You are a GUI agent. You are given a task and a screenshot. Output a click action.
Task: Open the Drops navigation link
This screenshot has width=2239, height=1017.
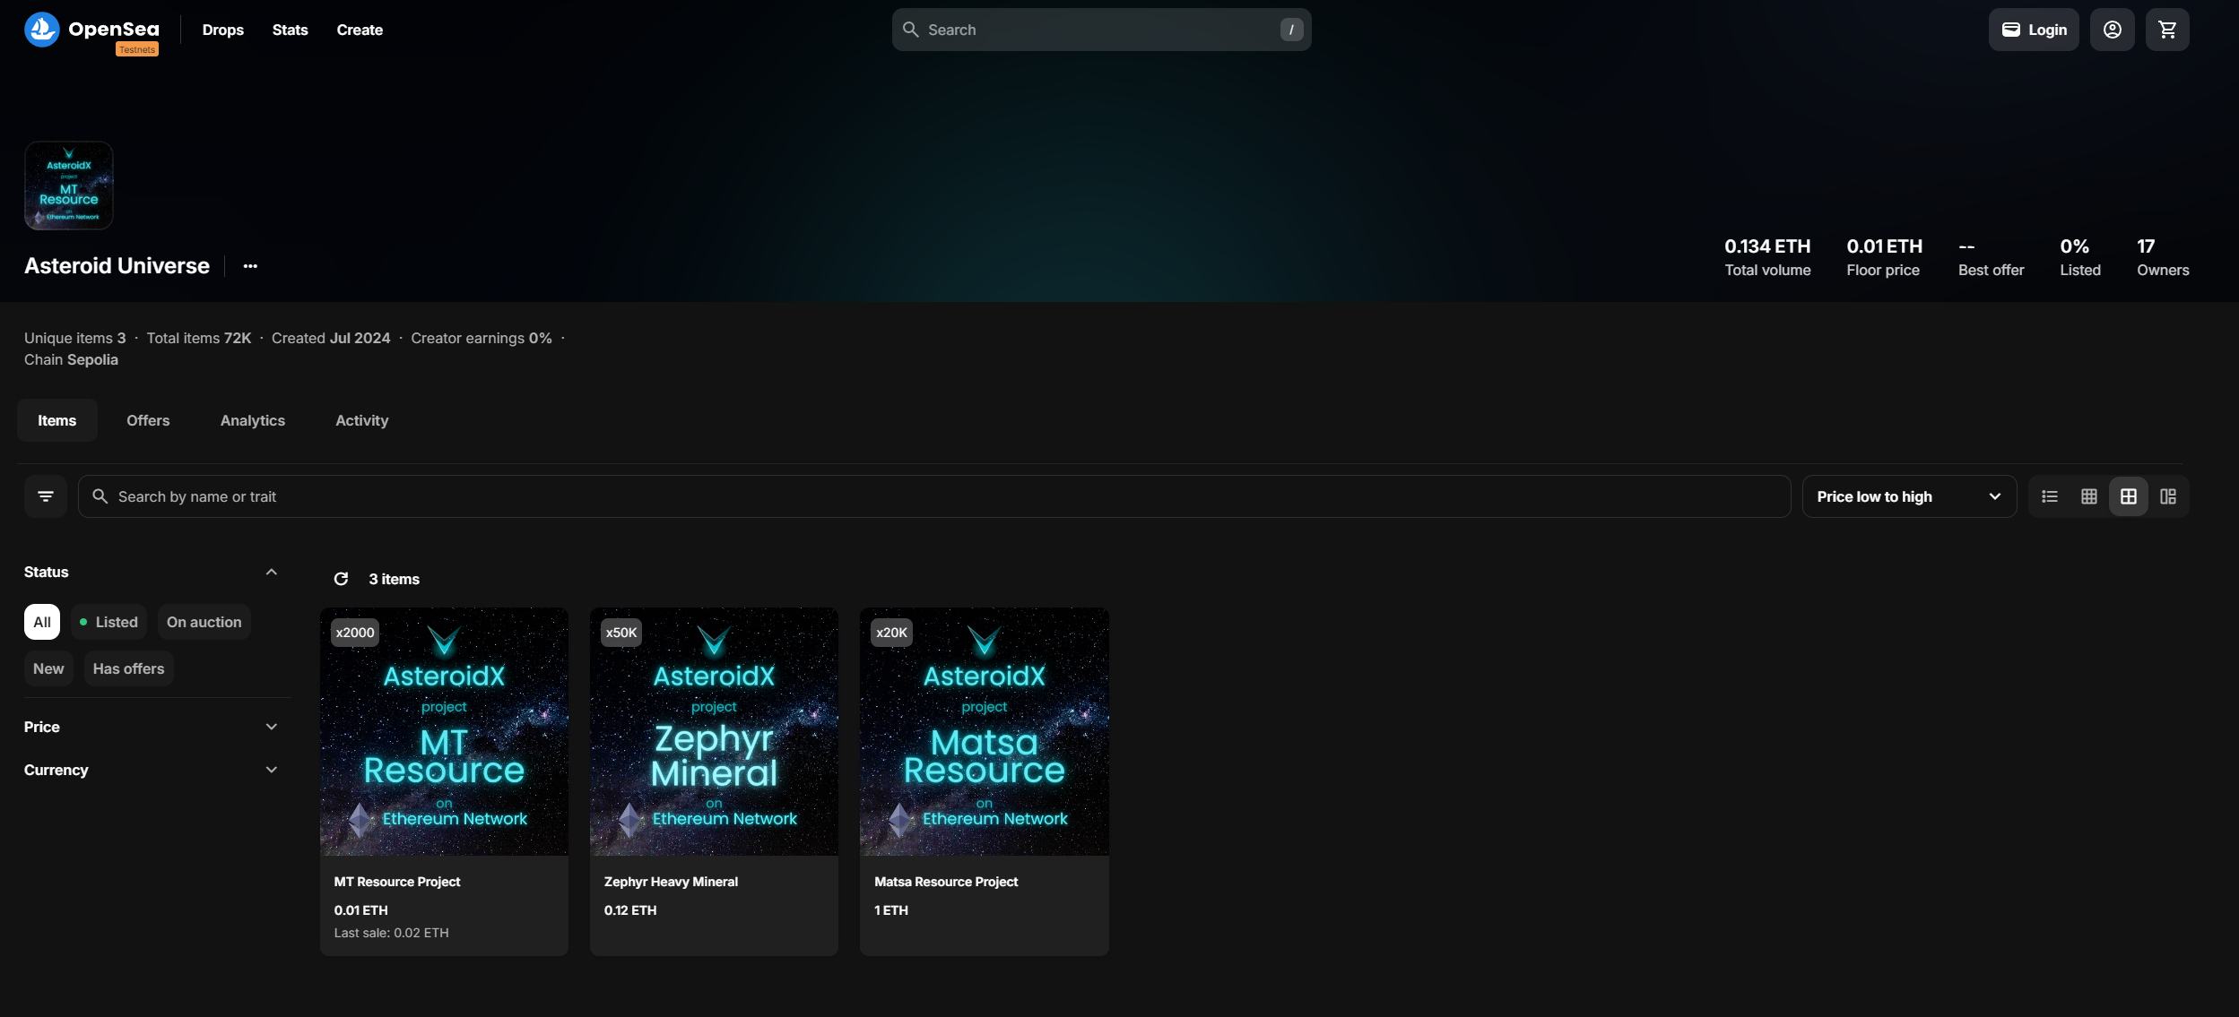pyautogui.click(x=222, y=30)
